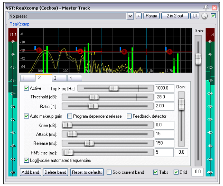The width and height of the screenshot is (223, 186).
Task: Toggle the plugin bypass checkbox at top right
Action: tap(213, 16)
